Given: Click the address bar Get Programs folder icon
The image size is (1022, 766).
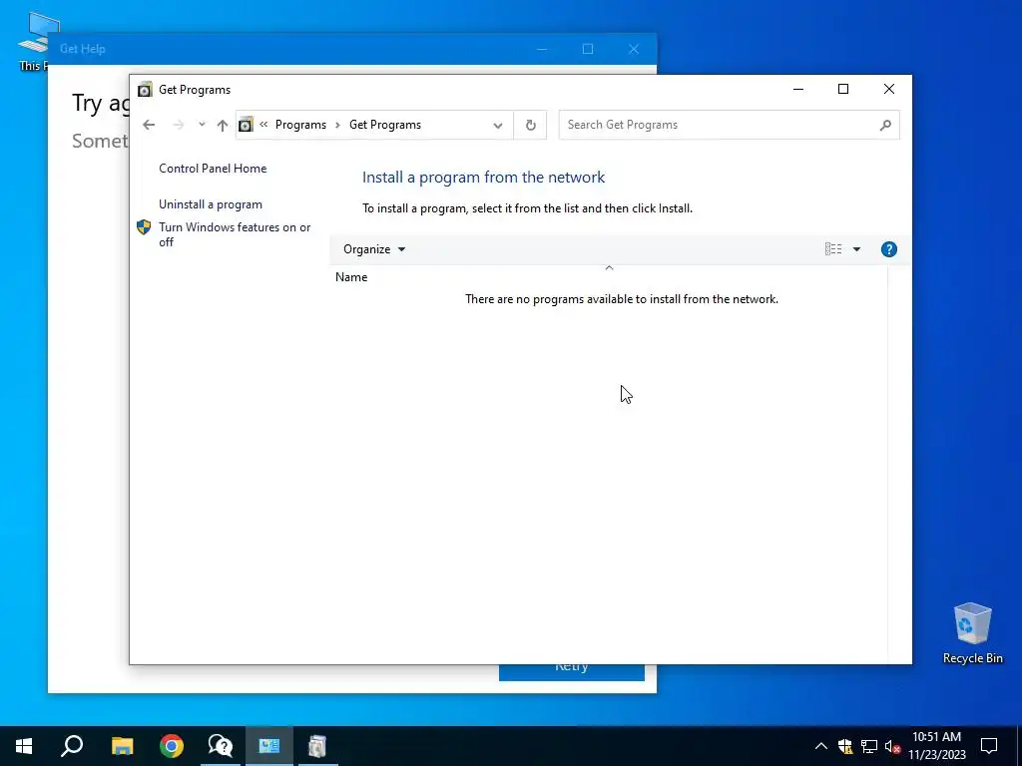Looking at the screenshot, I should (x=246, y=125).
